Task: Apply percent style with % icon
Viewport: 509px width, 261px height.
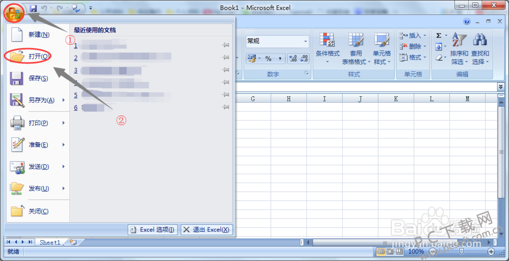Action: pos(268,59)
